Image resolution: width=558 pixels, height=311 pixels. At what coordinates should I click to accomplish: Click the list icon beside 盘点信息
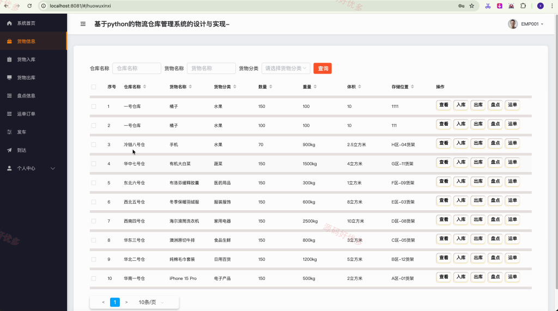pyautogui.click(x=9, y=96)
